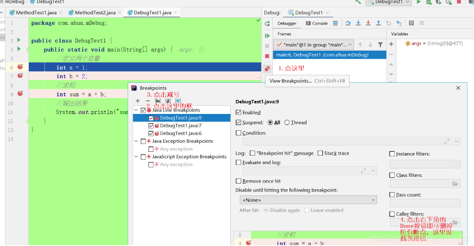Toggle breakpoint on line 7 gutter
Image resolution: width=474 pixels, height=246 pixels.
20,75
